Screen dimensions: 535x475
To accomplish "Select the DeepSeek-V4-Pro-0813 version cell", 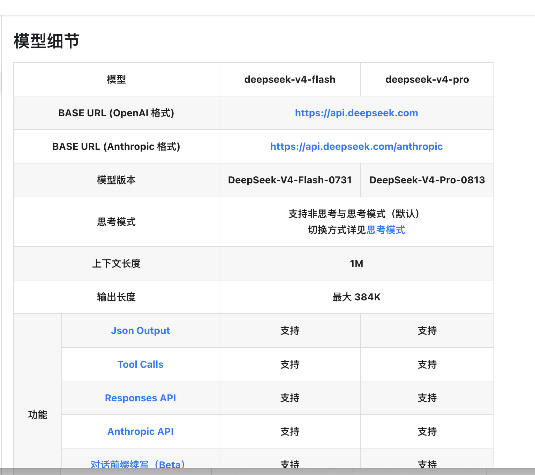I will (x=427, y=180).
